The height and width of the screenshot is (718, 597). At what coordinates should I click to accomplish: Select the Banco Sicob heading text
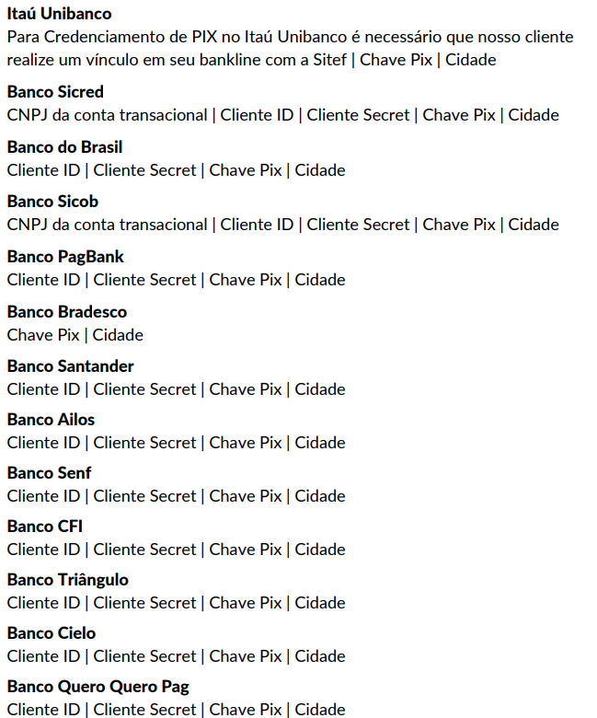52,202
